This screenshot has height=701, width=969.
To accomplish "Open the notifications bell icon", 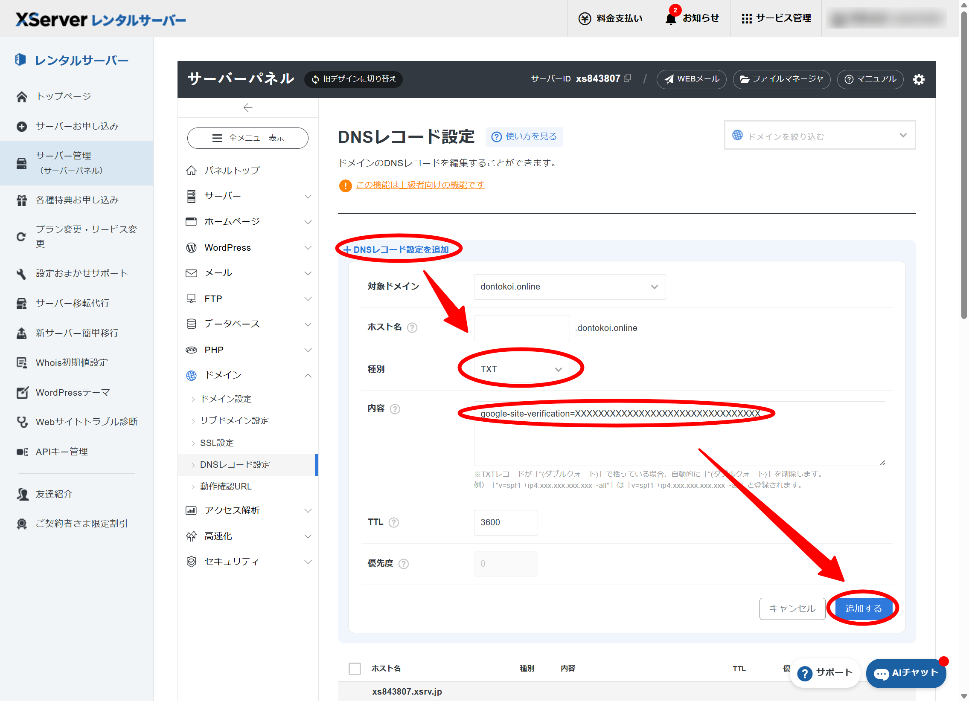I will (x=670, y=19).
